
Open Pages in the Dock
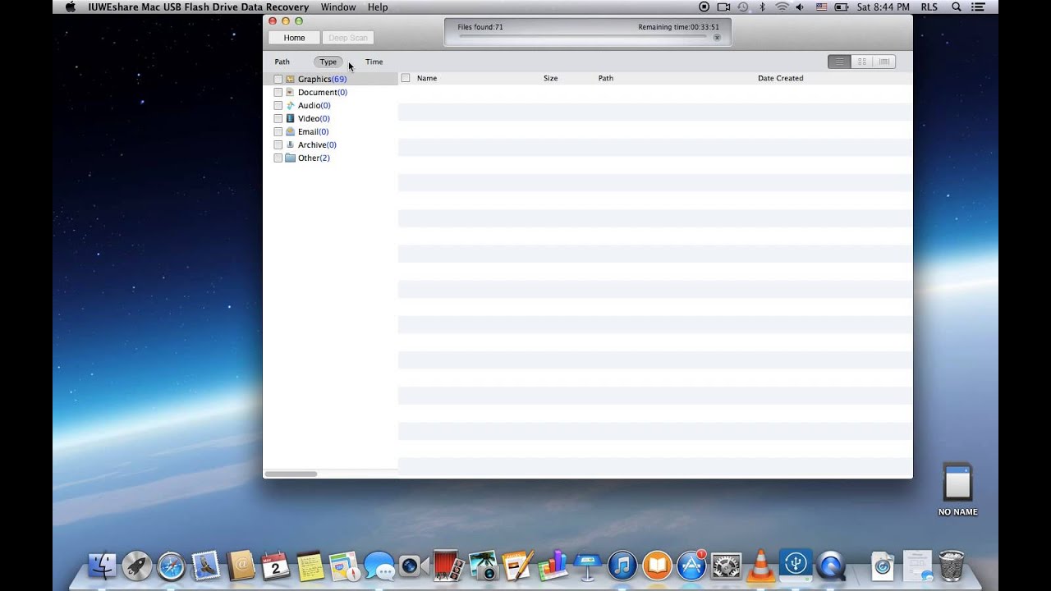[x=518, y=566]
